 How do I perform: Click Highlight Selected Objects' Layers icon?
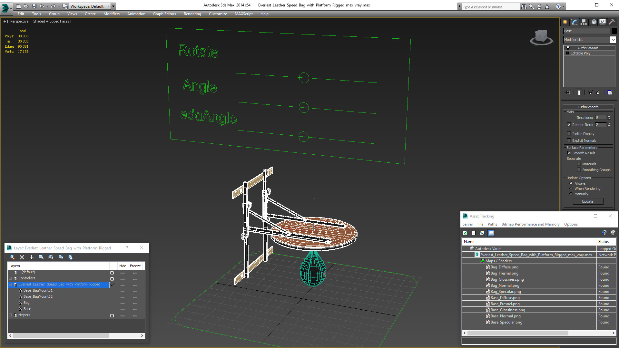pyautogui.click(x=51, y=257)
